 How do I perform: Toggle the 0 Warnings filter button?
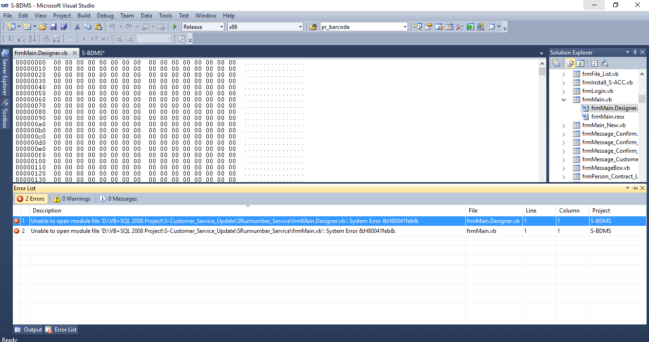click(72, 199)
